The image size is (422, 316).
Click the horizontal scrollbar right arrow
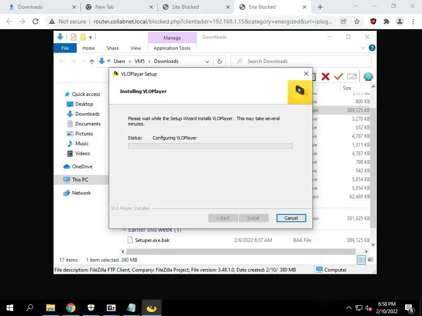coord(366,251)
